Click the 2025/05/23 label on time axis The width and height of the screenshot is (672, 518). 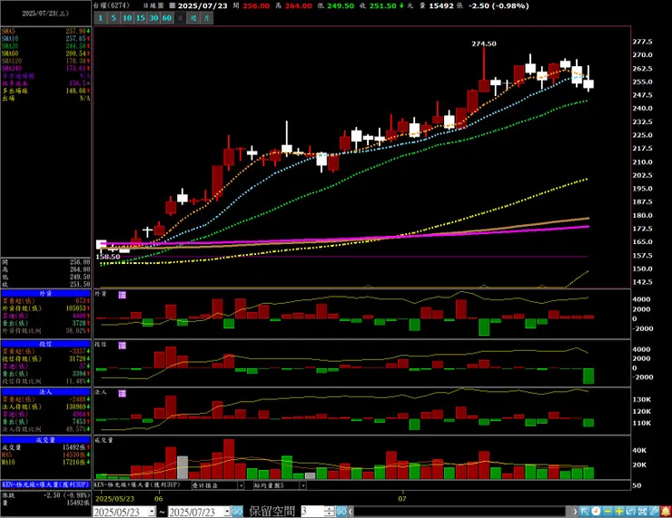tap(114, 499)
